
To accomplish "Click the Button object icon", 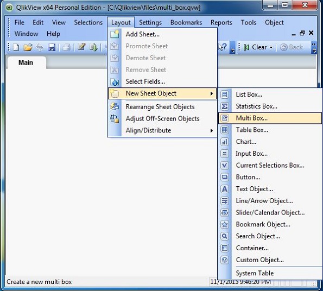I will point(225,177).
